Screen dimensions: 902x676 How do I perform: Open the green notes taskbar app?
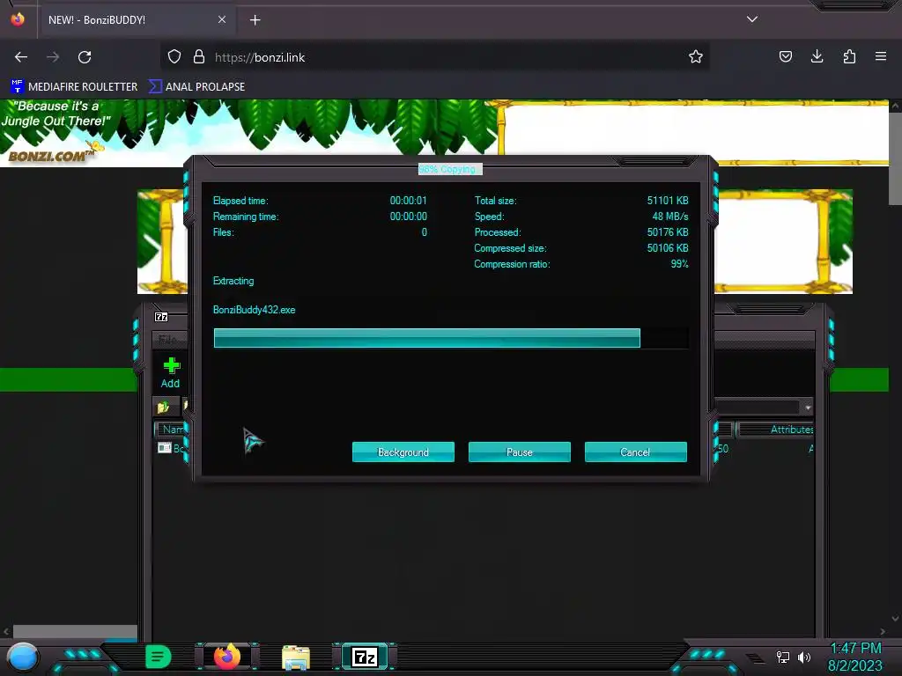(x=159, y=657)
